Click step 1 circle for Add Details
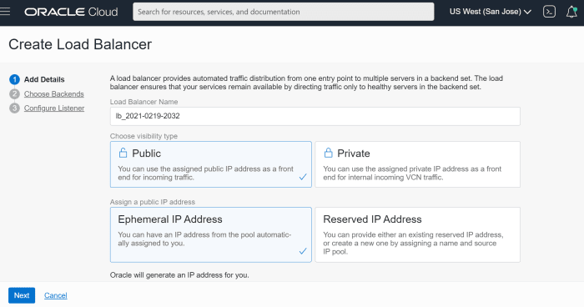584x307 pixels. pyautogui.click(x=14, y=79)
